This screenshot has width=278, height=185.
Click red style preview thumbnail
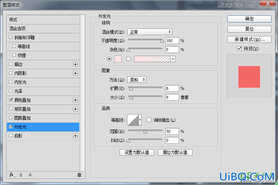click(x=249, y=77)
